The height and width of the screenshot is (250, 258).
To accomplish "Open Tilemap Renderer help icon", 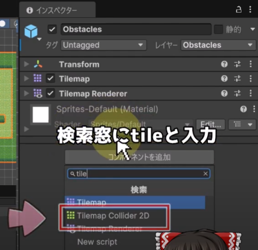I will (x=224, y=93).
